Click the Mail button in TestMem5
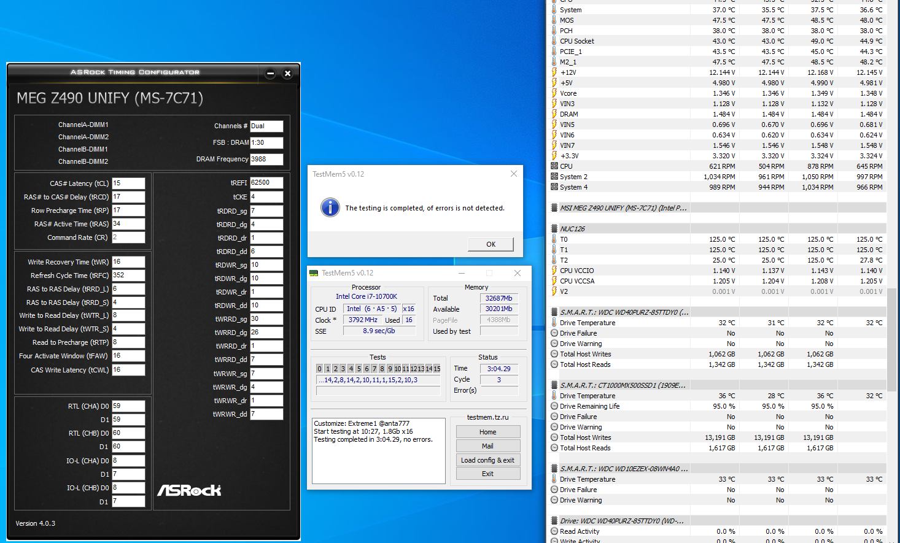The image size is (900, 543). coord(488,446)
